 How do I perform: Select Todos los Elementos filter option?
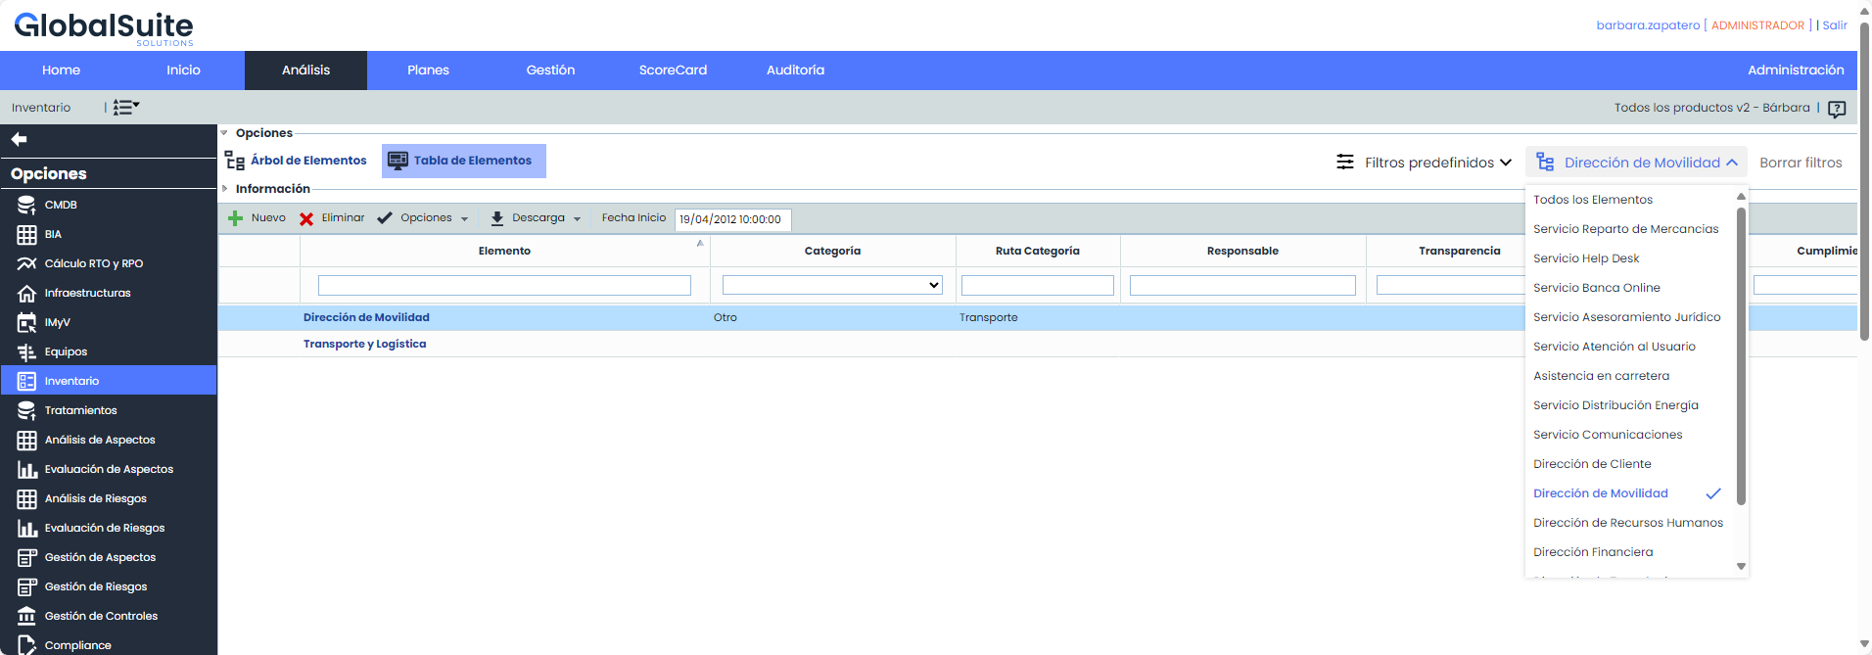coord(1592,200)
